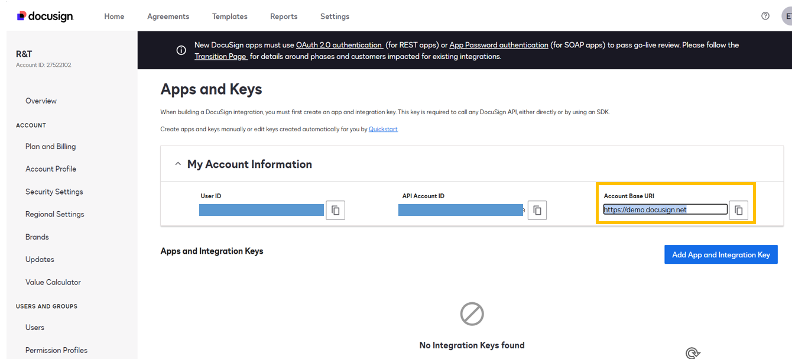
Task: Open the user profile avatar
Action: (x=787, y=16)
